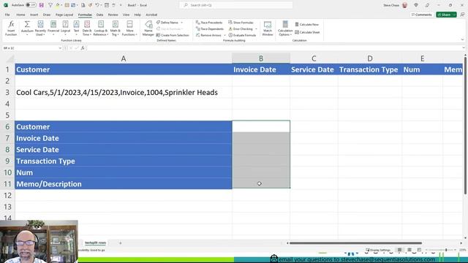Add a new sheet with plus button

(x=120, y=243)
